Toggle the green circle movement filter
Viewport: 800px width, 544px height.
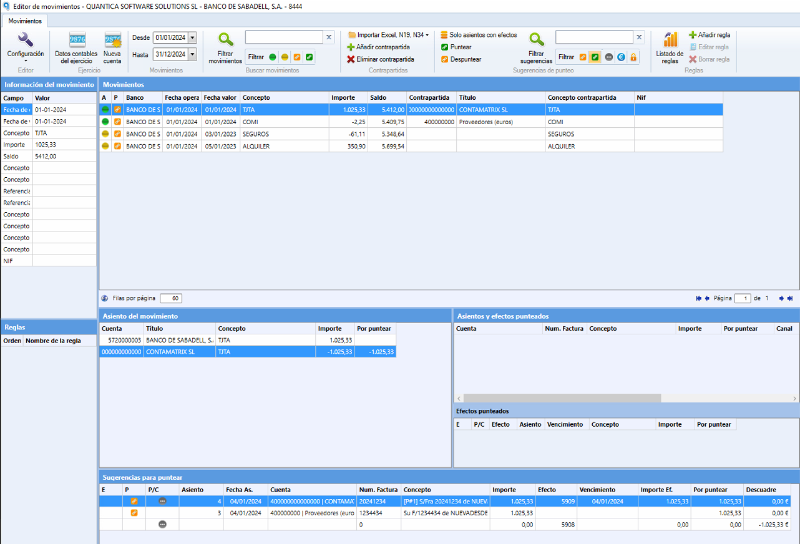click(x=273, y=57)
